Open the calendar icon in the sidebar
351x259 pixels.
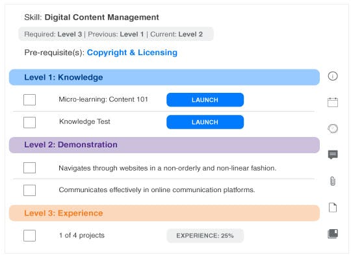(333, 103)
